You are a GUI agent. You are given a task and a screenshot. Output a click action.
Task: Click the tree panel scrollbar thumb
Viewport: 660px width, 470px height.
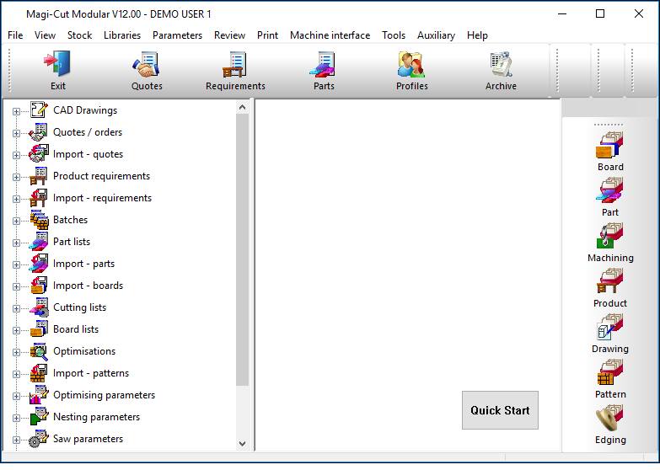[242, 249]
